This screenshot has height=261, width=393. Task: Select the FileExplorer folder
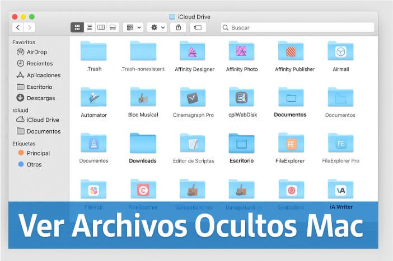[x=291, y=143]
